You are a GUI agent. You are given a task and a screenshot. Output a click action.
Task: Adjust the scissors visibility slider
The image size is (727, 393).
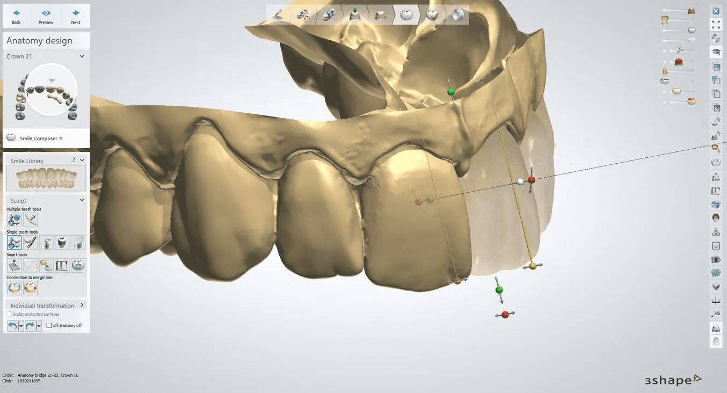tap(679, 50)
